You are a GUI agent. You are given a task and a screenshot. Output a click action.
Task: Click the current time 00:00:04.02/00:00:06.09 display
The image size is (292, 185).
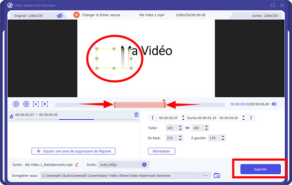pyautogui.click(x=250, y=104)
